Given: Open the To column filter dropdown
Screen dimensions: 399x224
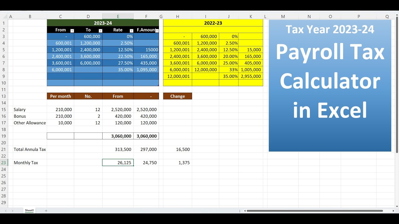Looking at the screenshot, I should click(100, 30).
